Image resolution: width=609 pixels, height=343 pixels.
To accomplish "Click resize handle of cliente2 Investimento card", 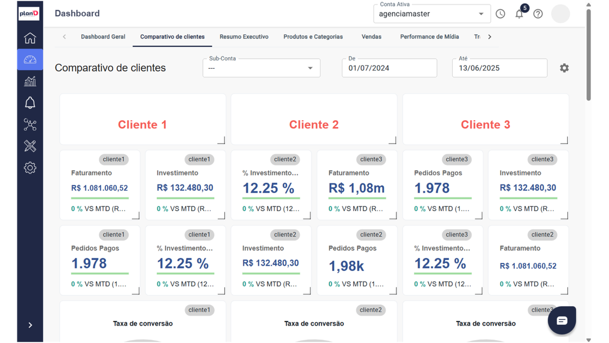I will pyautogui.click(x=307, y=291).
